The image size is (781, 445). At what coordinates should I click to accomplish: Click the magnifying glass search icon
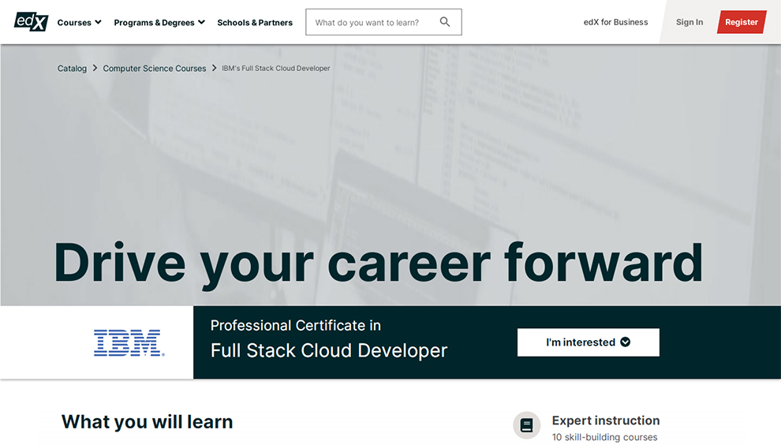point(445,22)
